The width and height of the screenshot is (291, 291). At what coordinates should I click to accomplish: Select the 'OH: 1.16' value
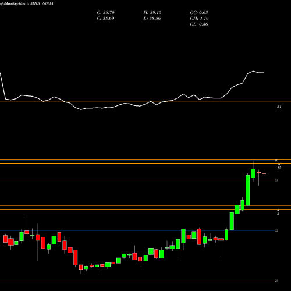[x=199, y=19]
